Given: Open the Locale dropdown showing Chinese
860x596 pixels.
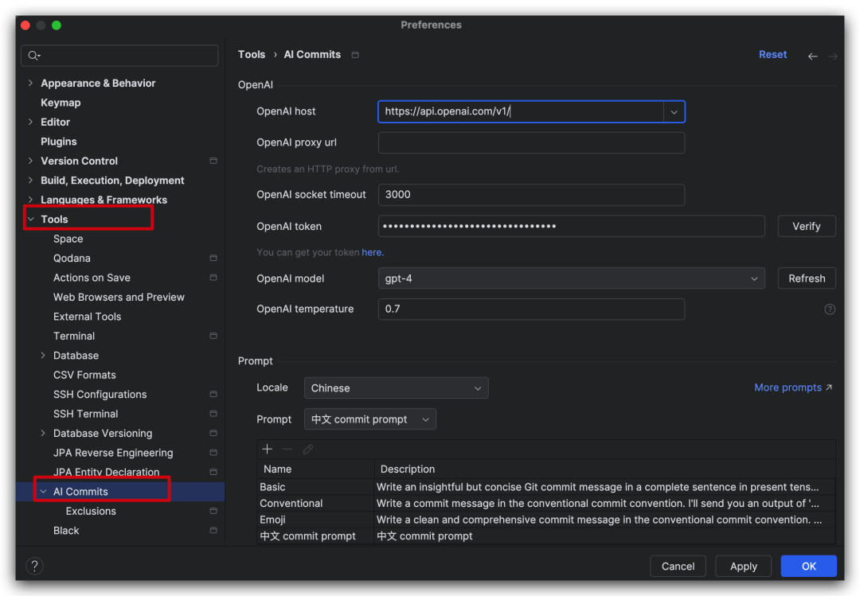Looking at the screenshot, I should pos(396,388).
